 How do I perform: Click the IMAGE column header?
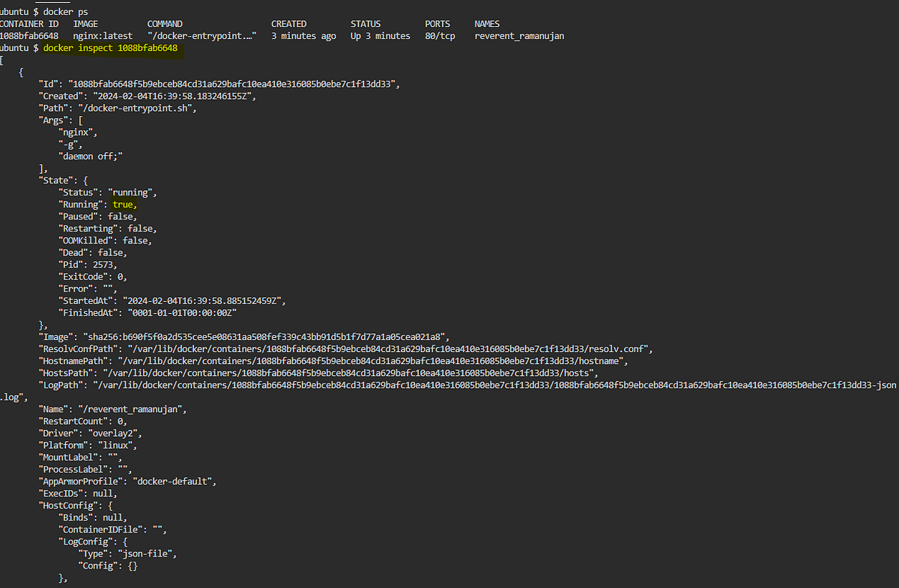[85, 24]
